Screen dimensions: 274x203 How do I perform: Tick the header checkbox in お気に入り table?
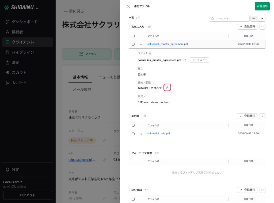click(133, 36)
